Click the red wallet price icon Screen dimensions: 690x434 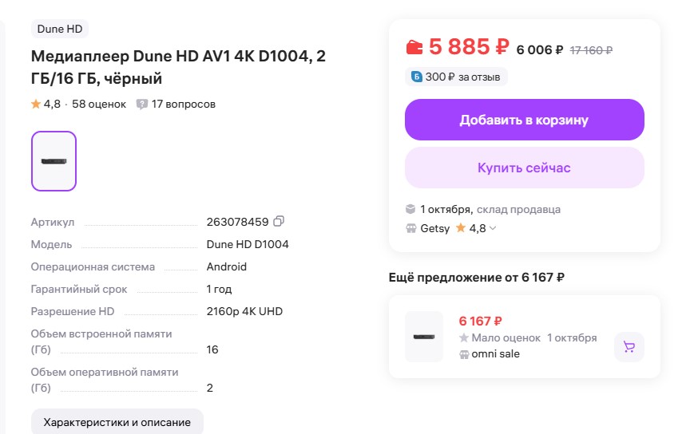click(x=414, y=47)
